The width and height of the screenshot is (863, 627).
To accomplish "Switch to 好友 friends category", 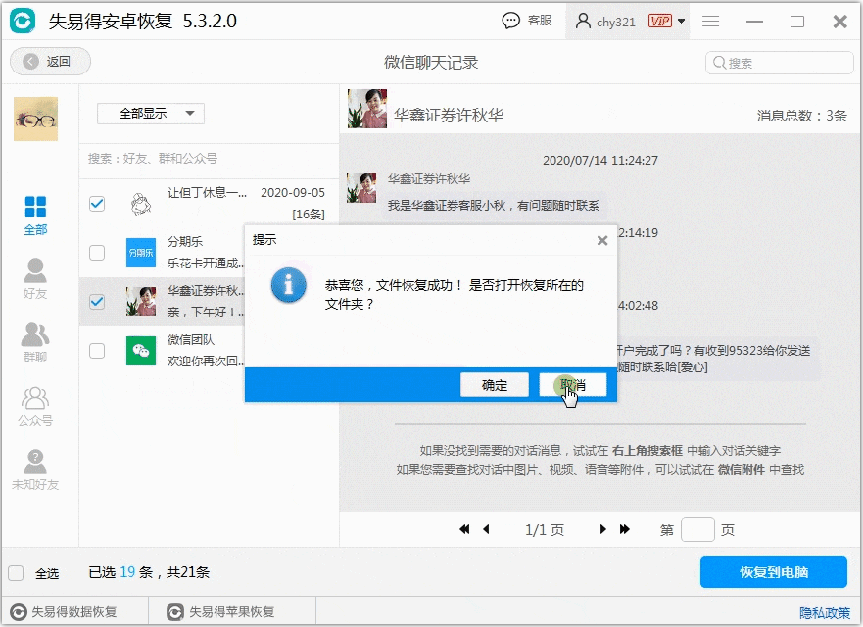I will (35, 278).
